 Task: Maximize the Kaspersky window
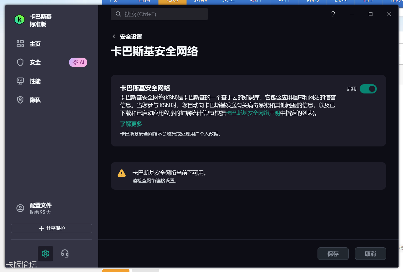pyautogui.click(x=371, y=14)
